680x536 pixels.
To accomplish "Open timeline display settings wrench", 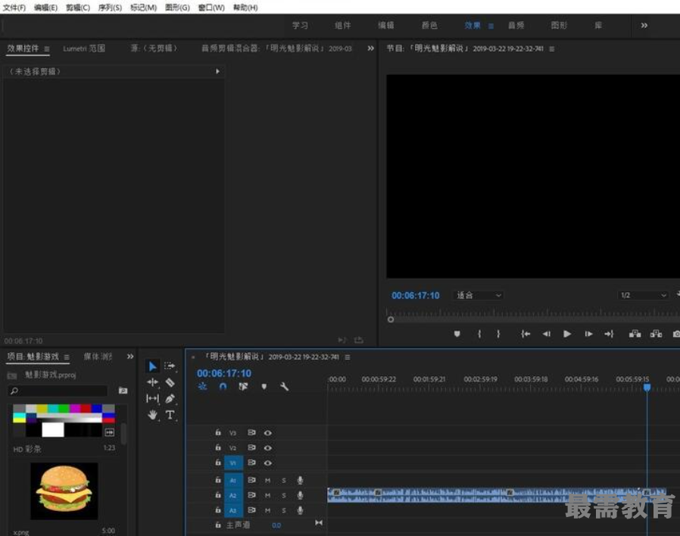I will (x=284, y=386).
